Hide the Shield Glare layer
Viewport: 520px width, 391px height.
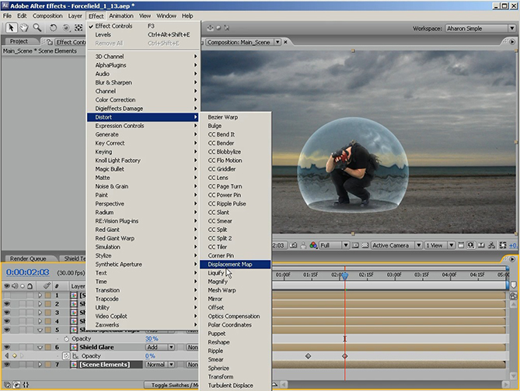[7, 347]
